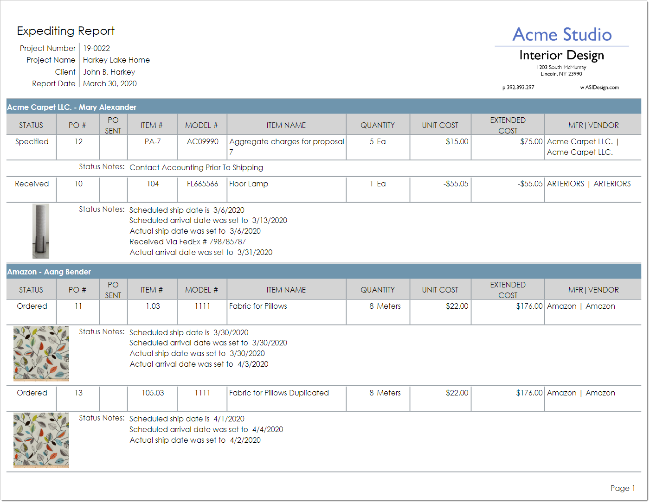This screenshot has height=503, width=650.
Task: Click 'Ordered' status in PO 11 row
Action: 32,306
